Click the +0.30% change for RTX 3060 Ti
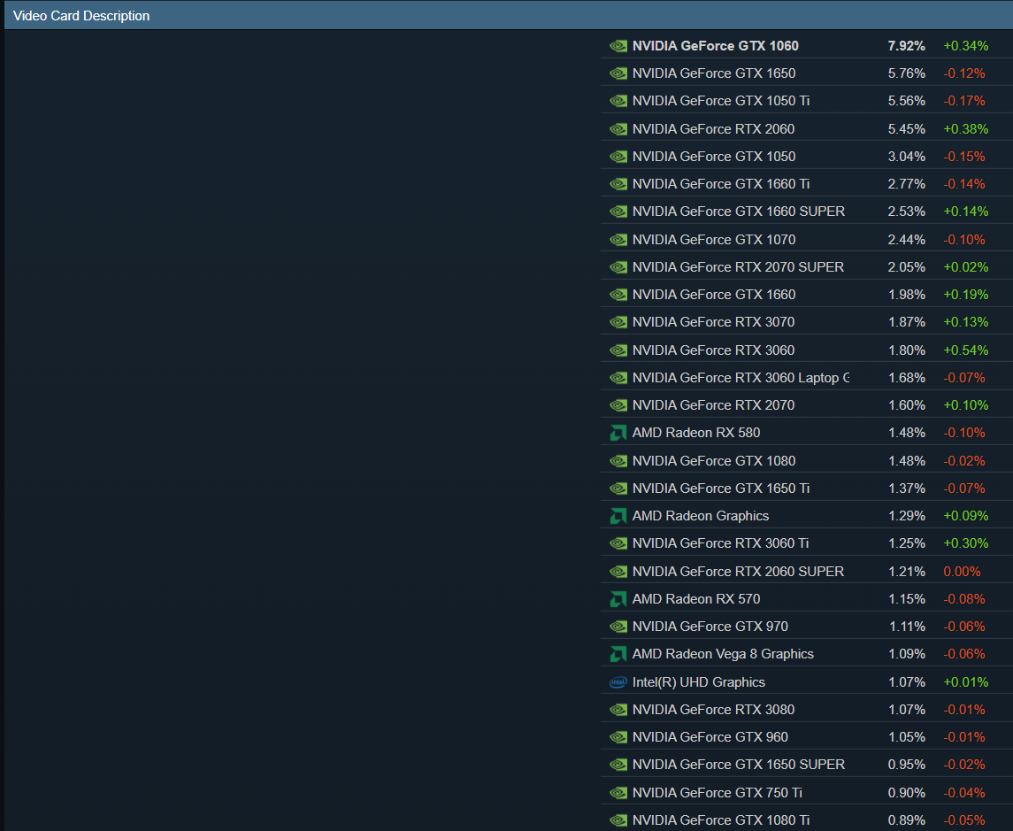The height and width of the screenshot is (831, 1013). (x=966, y=543)
